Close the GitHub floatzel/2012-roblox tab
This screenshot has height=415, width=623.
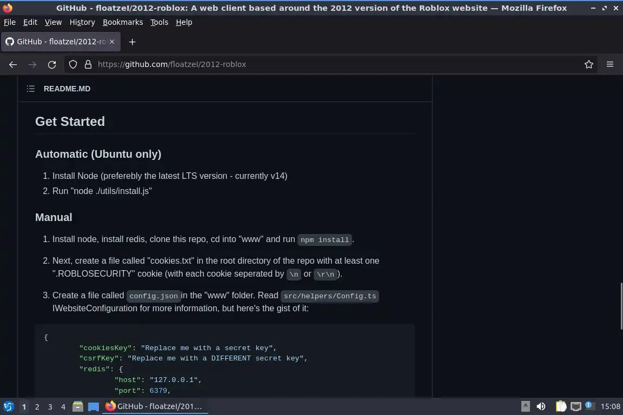pyautogui.click(x=112, y=41)
